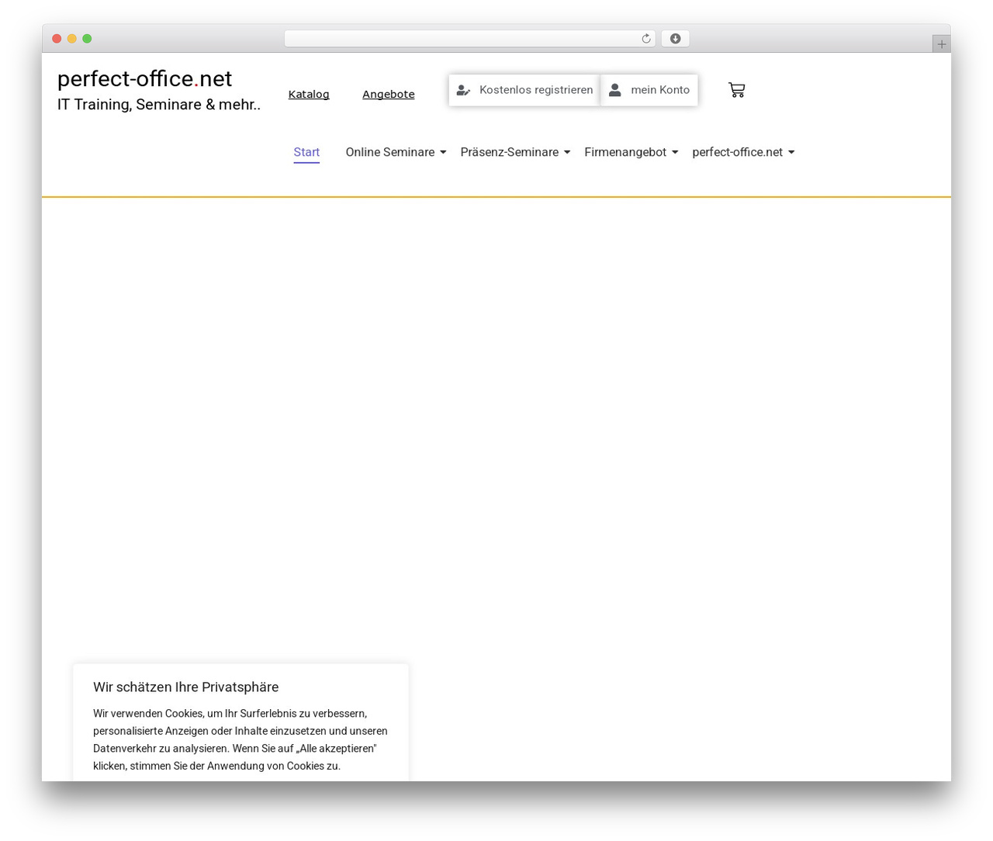The width and height of the screenshot is (993, 841).
Task: Click the 'IT Training, Seminare & mehr..' tagline
Action: tap(159, 105)
